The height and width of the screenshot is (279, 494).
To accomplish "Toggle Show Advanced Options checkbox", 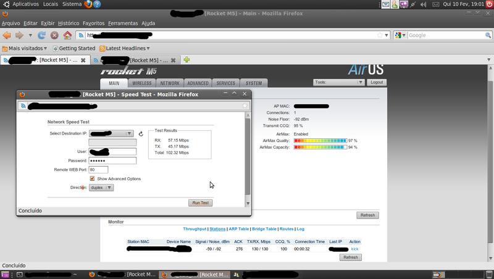I will [x=92, y=178].
